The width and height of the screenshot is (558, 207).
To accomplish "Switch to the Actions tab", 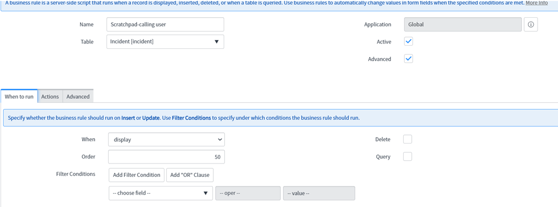I will [50, 96].
